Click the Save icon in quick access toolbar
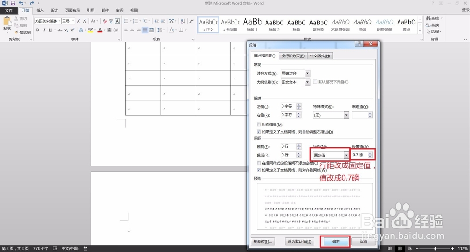 (13, 3)
